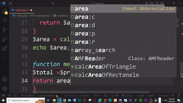Screen dimensions: 183x103
Task: Open the Explorer view in activity bar
Action: coord(5,11)
